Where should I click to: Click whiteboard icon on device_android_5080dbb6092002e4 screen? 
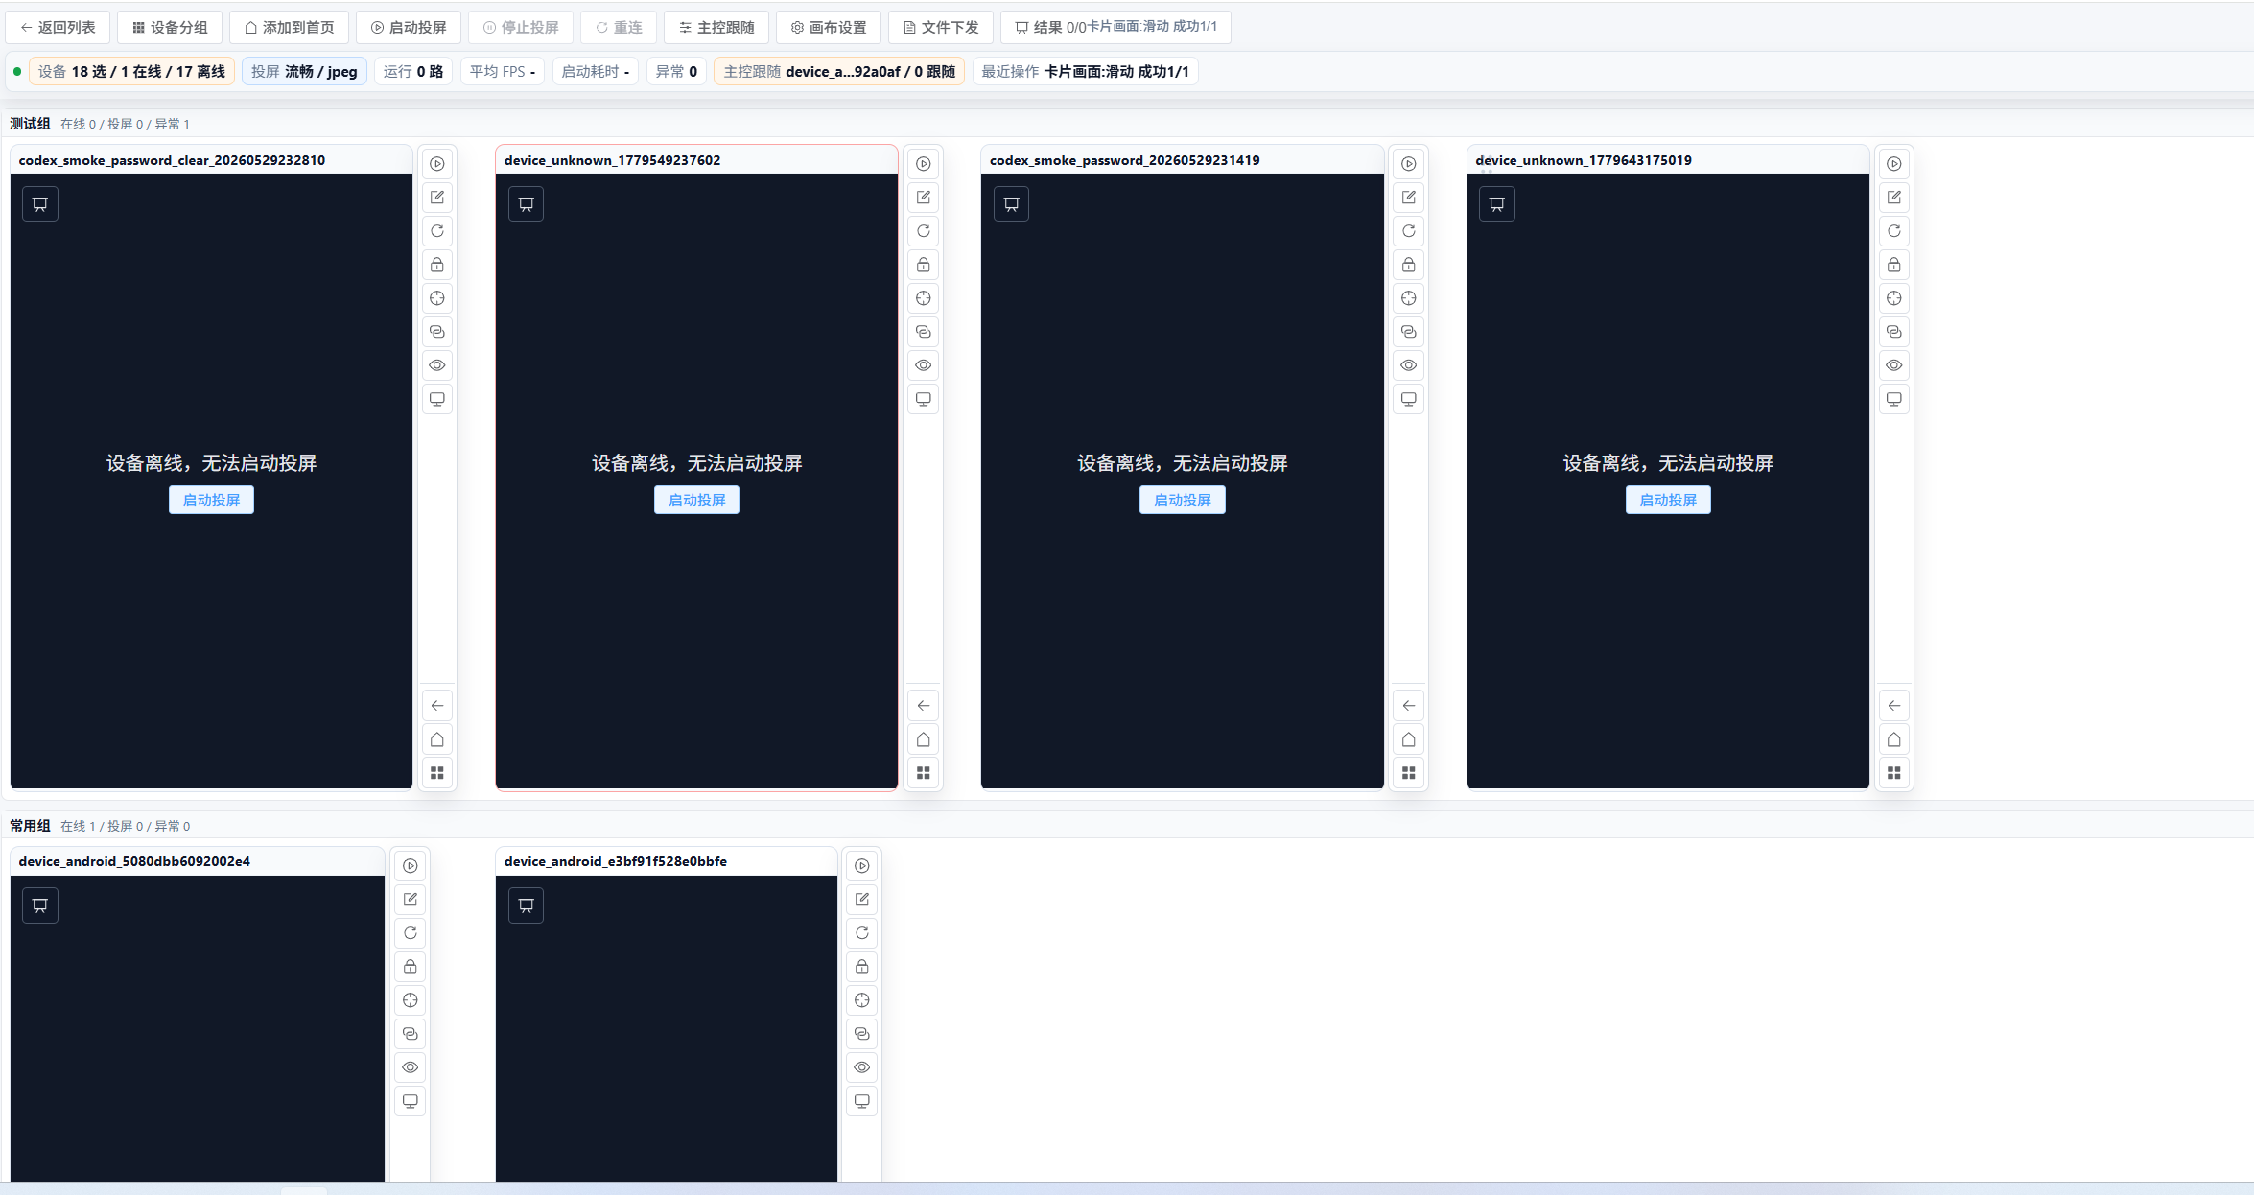pos(40,905)
